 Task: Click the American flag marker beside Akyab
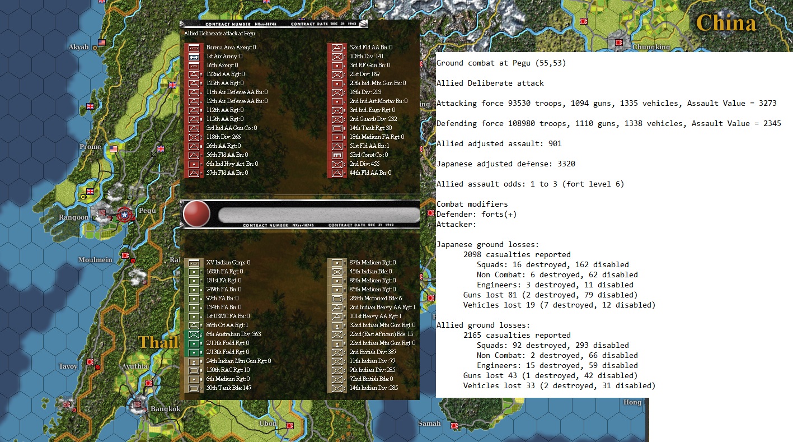(x=102, y=43)
